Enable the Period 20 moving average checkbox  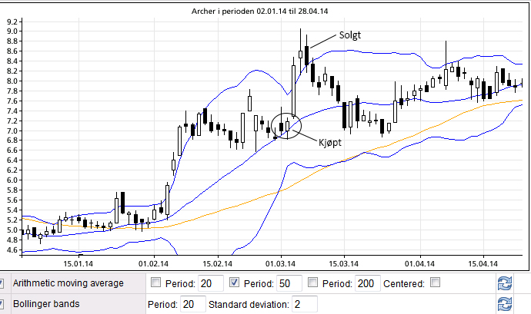tap(157, 283)
